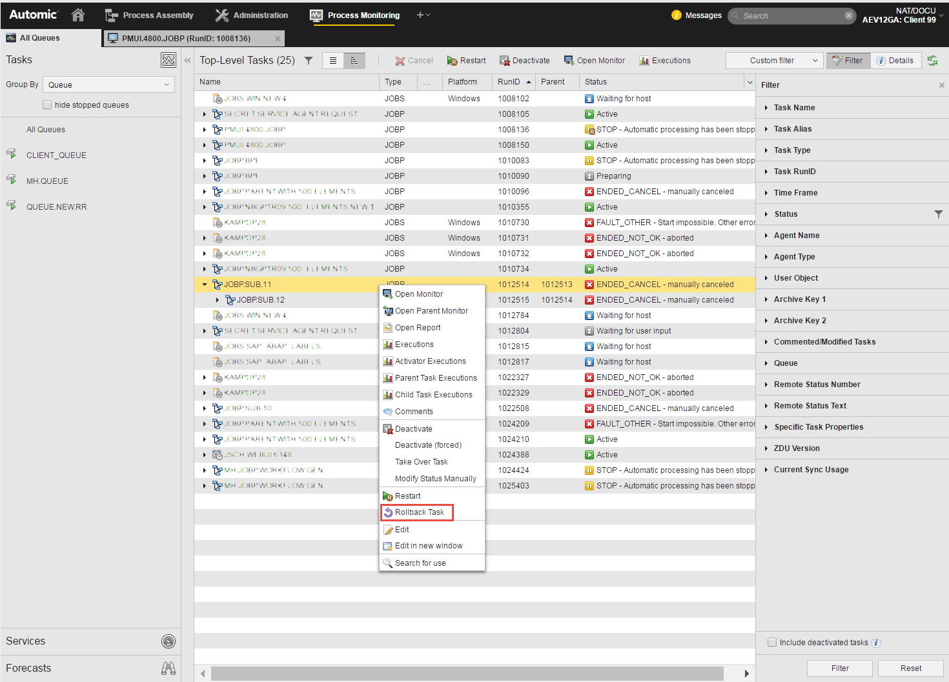Switch to the Process Assembly perspective
The height and width of the screenshot is (682, 949).
click(x=149, y=15)
